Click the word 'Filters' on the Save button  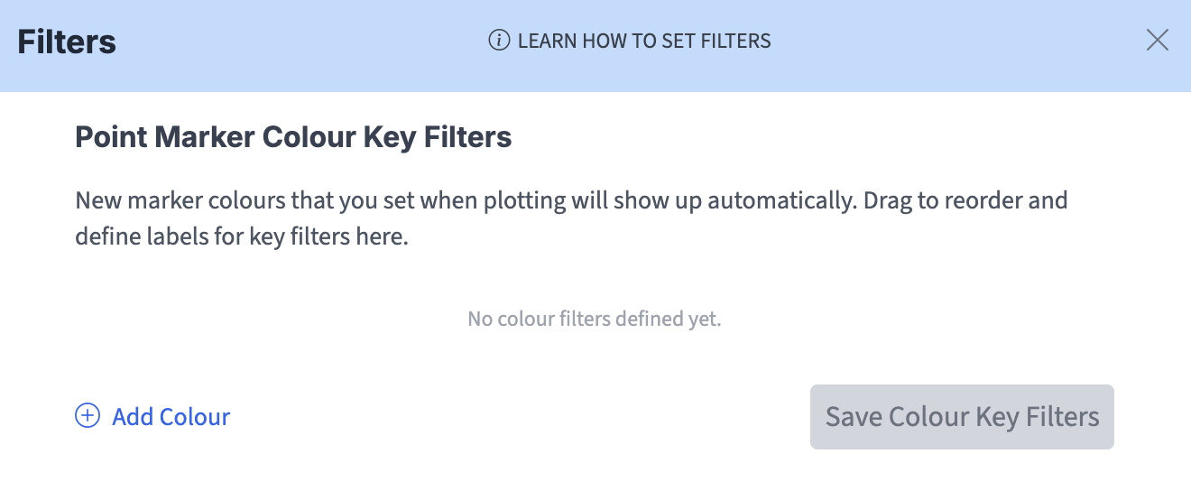1062,416
